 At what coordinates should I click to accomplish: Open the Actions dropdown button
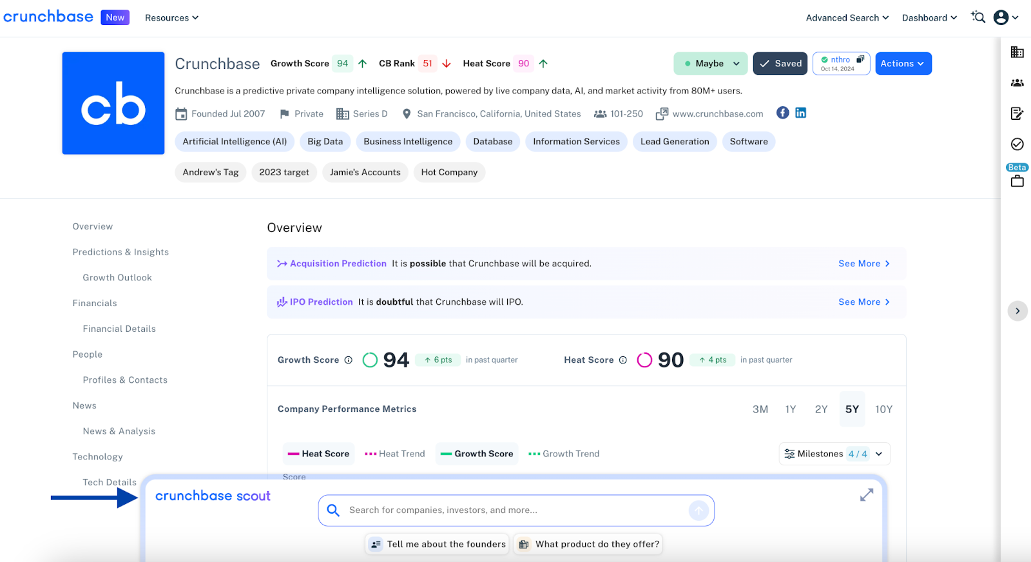coord(903,64)
